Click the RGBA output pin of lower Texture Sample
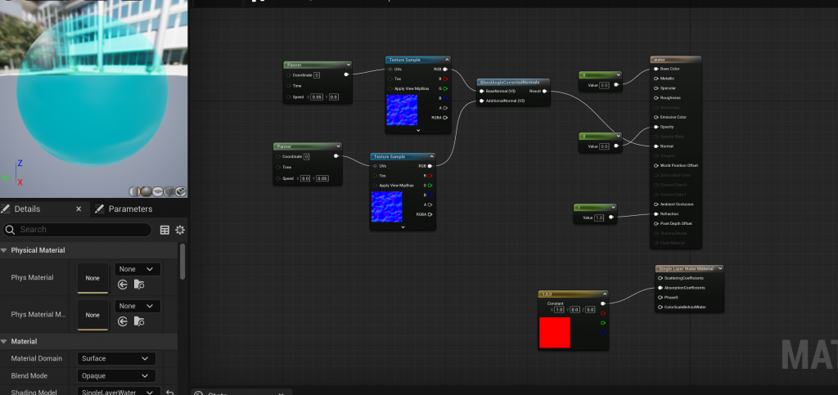Viewport: 838px width, 395px height. [430, 214]
